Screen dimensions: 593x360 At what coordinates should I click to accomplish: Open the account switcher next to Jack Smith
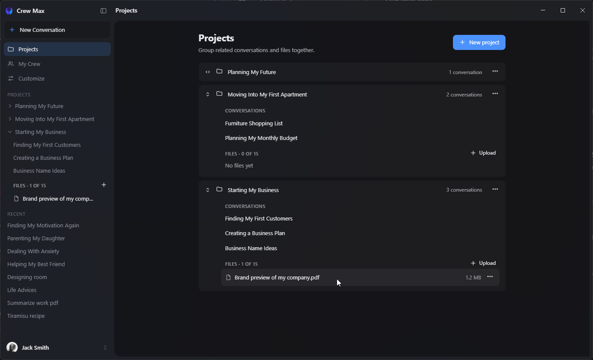pos(105,348)
